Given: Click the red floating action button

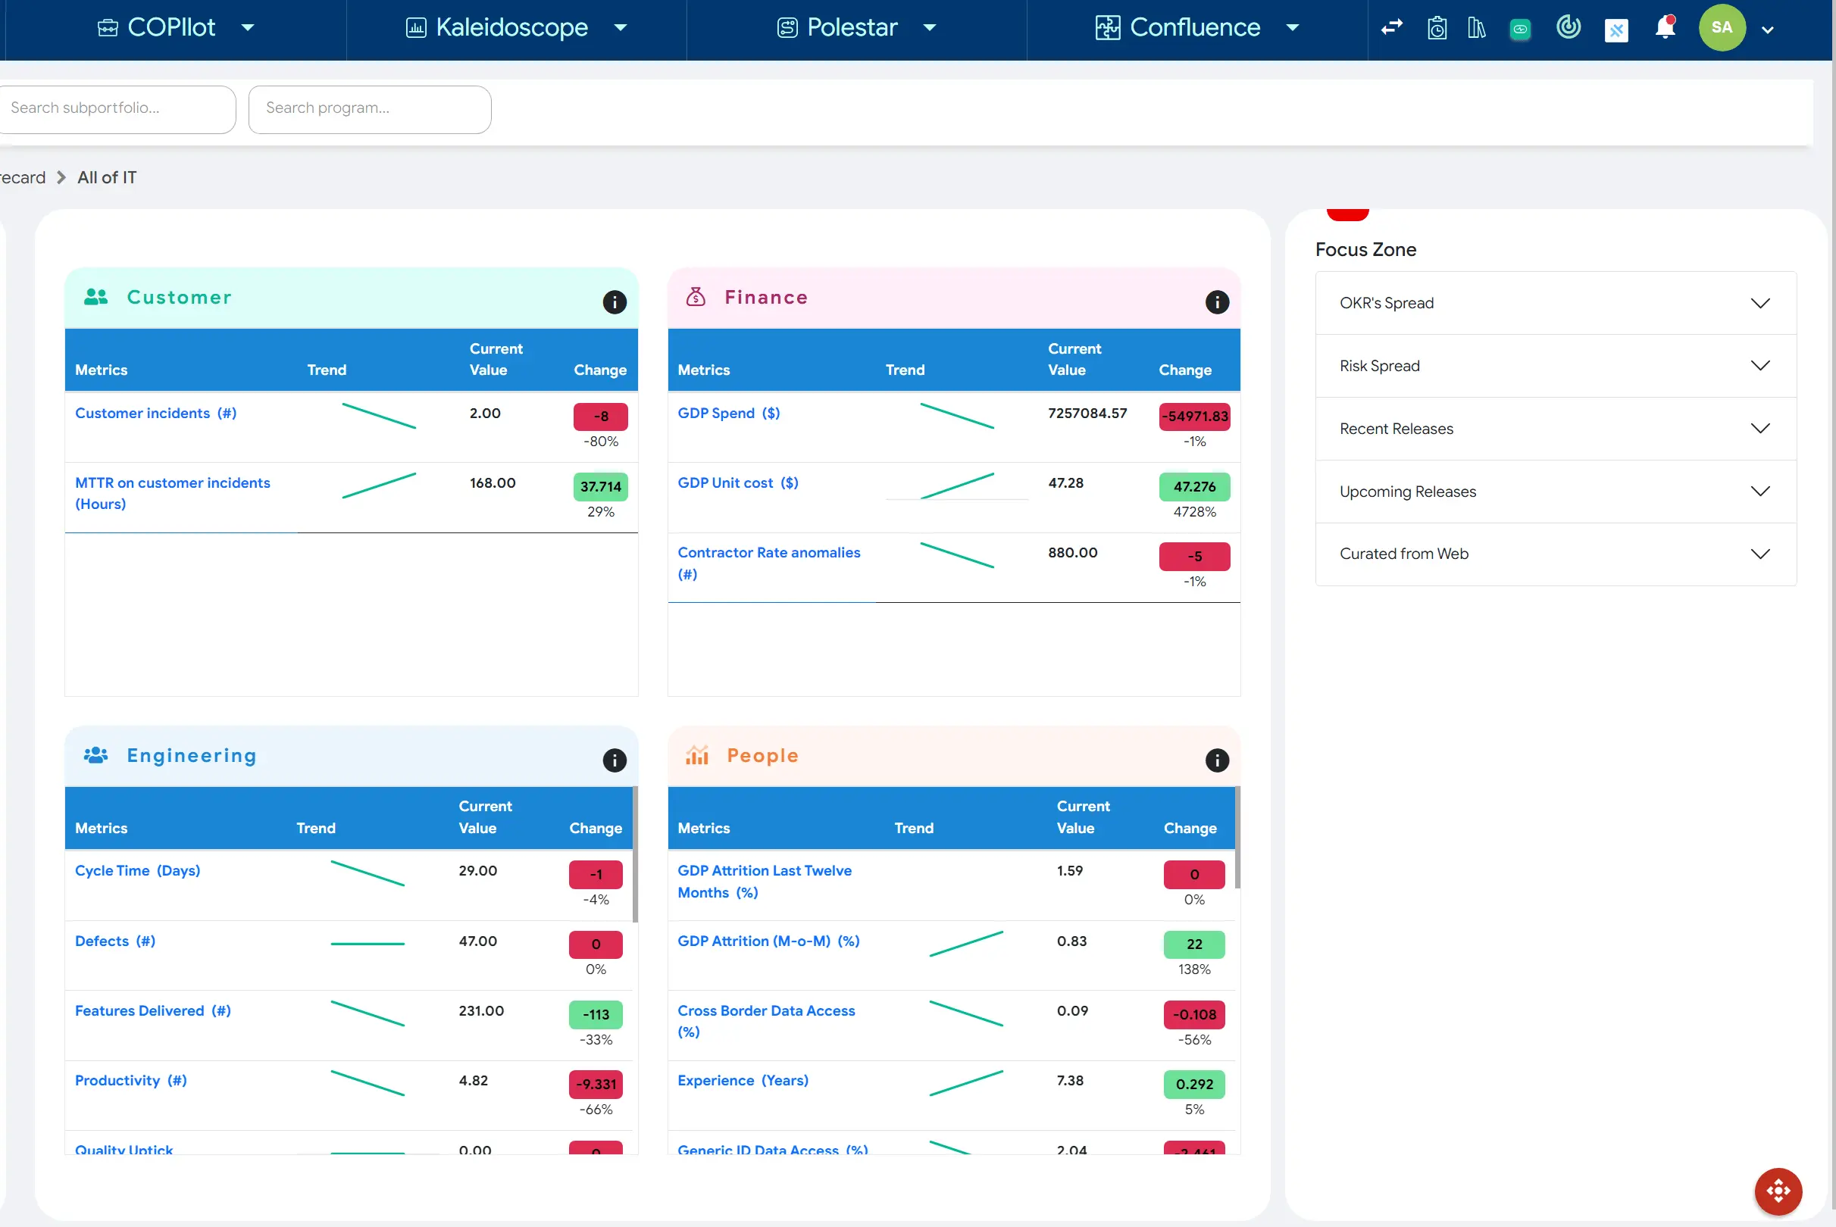Looking at the screenshot, I should point(1778,1191).
